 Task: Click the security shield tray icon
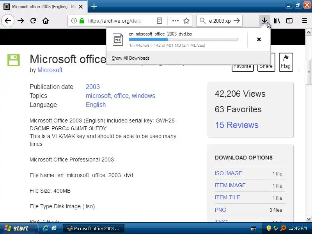click(269, 228)
